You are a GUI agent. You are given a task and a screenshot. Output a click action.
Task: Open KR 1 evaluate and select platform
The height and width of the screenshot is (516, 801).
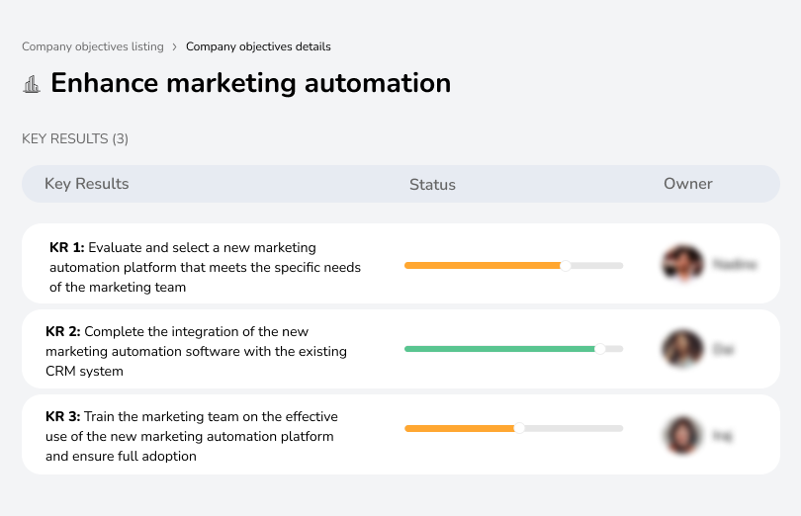point(400,264)
